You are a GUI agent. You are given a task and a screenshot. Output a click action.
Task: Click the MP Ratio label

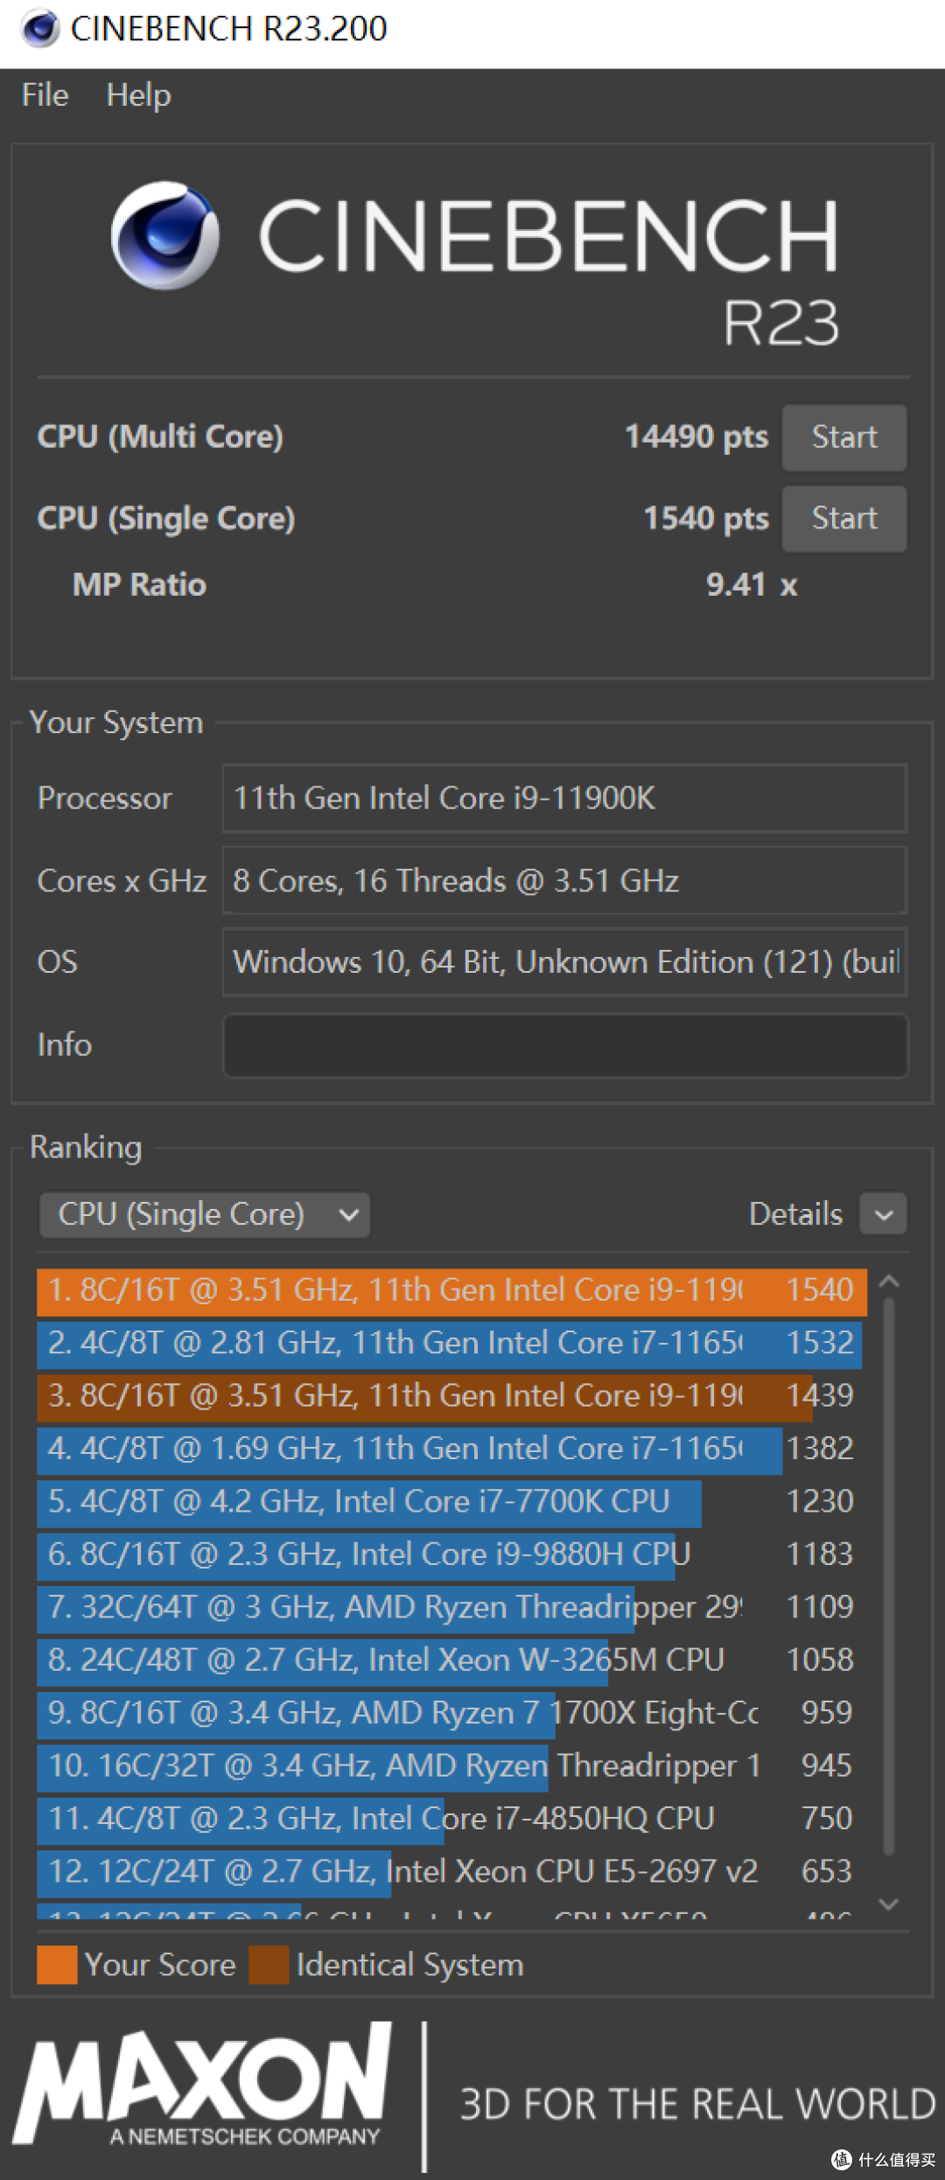139,584
